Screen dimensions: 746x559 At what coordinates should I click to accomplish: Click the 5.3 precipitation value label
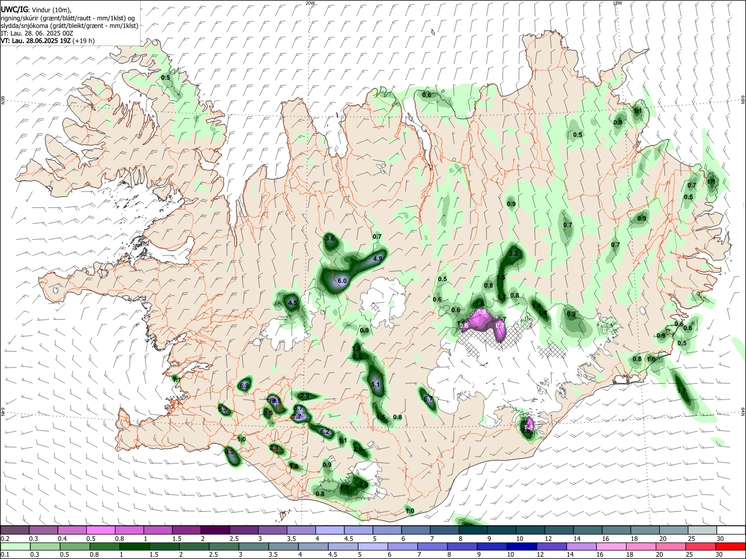point(224,410)
